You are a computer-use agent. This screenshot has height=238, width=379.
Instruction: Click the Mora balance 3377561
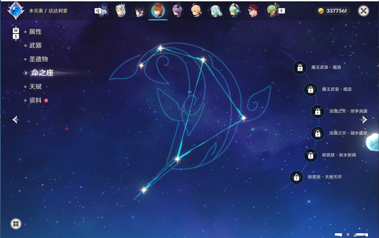point(336,11)
